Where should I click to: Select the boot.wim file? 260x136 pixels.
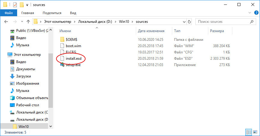73,46
